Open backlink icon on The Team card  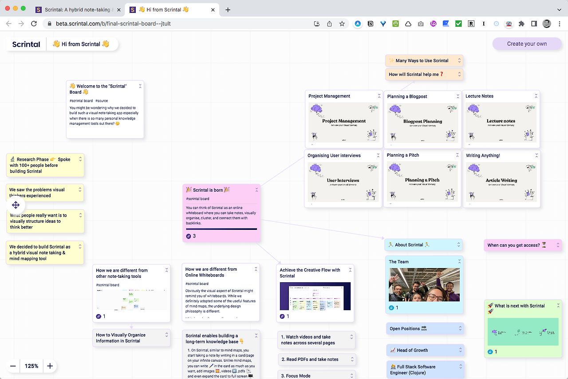pyautogui.click(x=391, y=308)
